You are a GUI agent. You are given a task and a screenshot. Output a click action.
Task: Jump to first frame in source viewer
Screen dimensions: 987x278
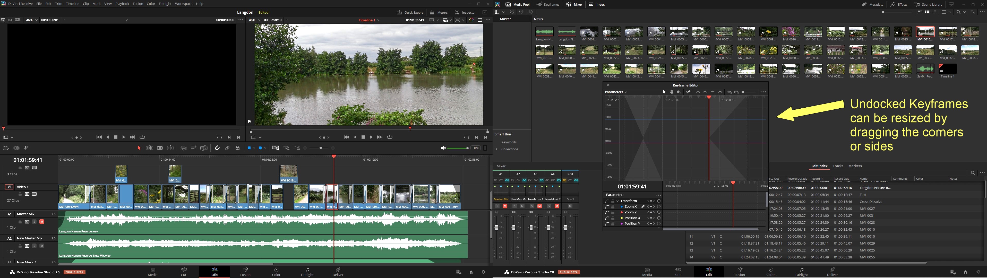point(99,137)
